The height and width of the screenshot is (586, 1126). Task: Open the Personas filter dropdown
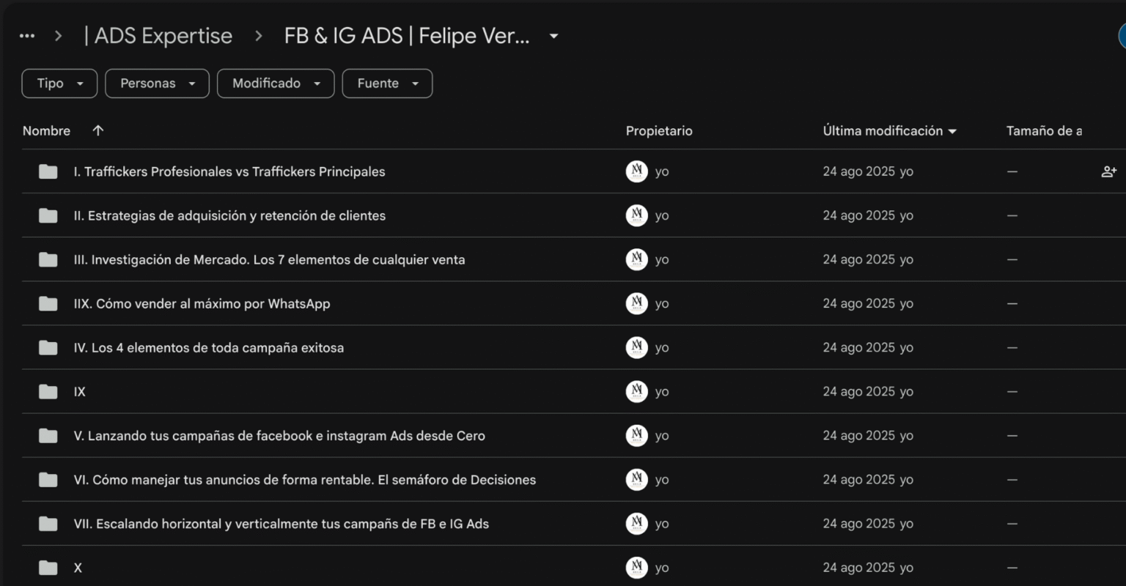click(157, 84)
